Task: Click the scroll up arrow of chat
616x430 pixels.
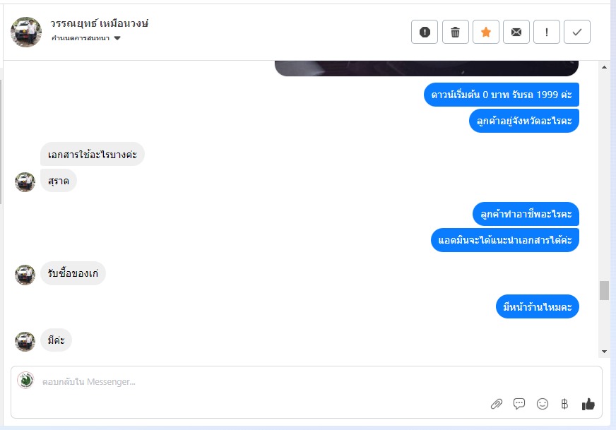Action: tap(604, 67)
